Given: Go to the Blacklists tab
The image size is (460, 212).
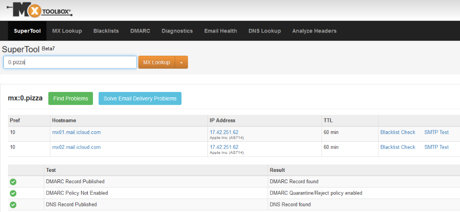Looking at the screenshot, I should [x=106, y=31].
